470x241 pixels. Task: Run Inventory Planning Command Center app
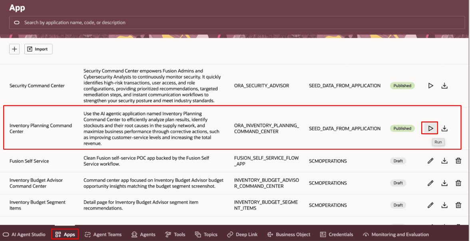click(x=430, y=128)
